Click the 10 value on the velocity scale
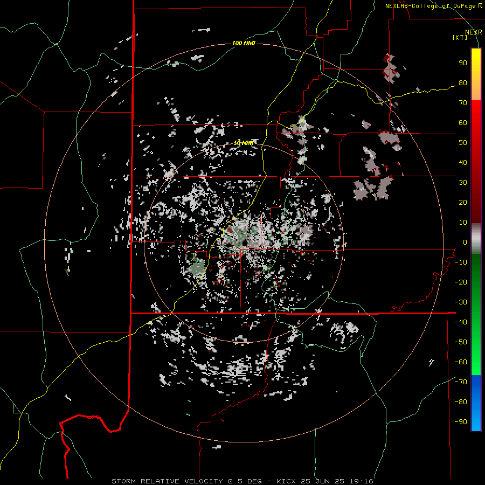Image resolution: width=485 pixels, height=485 pixels. (463, 223)
